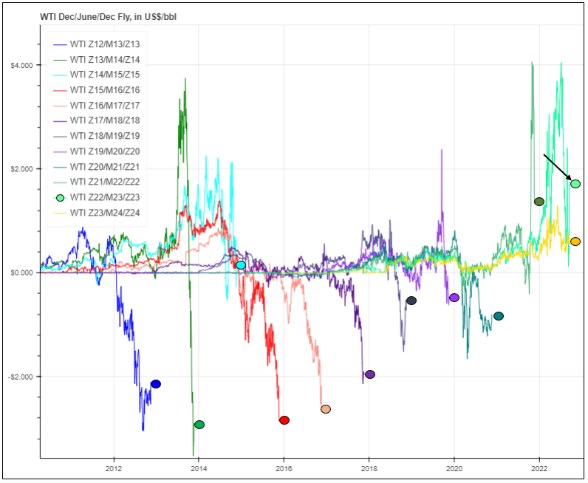Click the 2018 x-axis label
The height and width of the screenshot is (483, 588).
tap(369, 468)
